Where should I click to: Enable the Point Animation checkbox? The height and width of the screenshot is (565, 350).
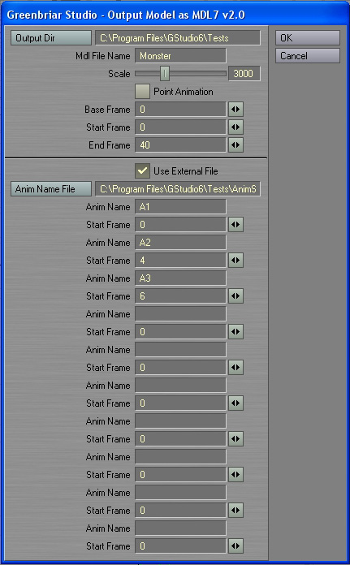[x=142, y=92]
